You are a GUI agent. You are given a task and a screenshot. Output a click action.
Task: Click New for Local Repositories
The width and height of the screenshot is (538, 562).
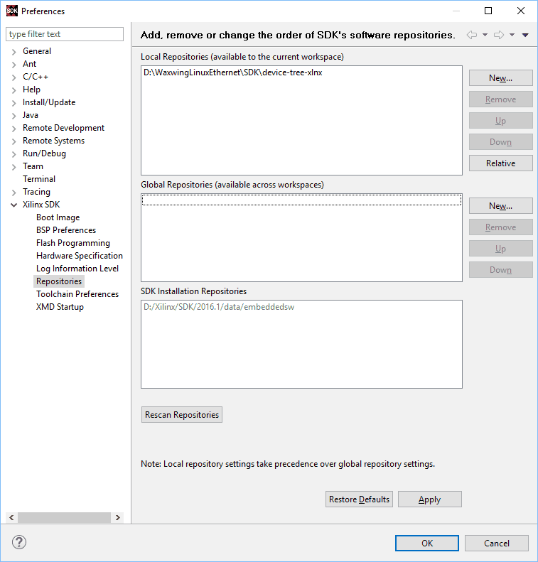pos(500,78)
